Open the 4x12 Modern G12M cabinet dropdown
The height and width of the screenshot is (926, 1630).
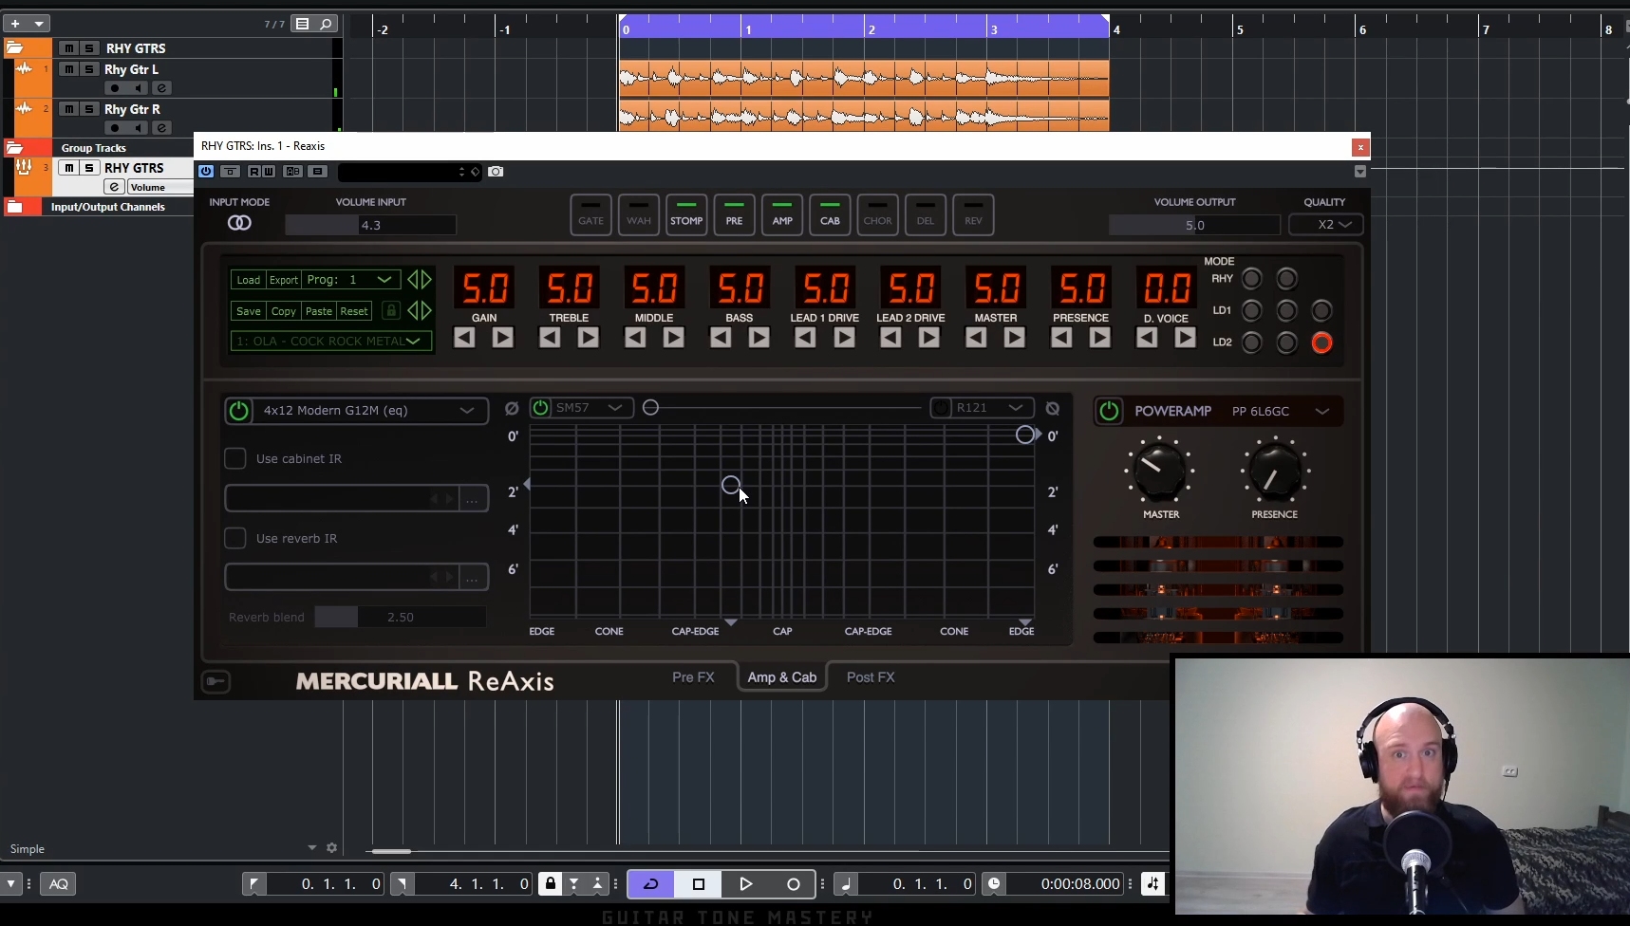[x=370, y=411]
